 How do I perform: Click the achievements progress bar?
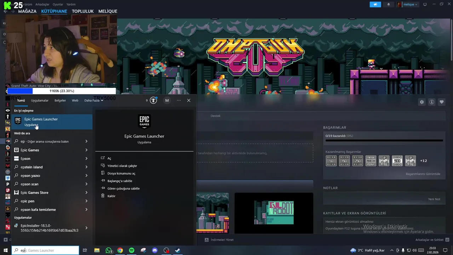point(384,141)
